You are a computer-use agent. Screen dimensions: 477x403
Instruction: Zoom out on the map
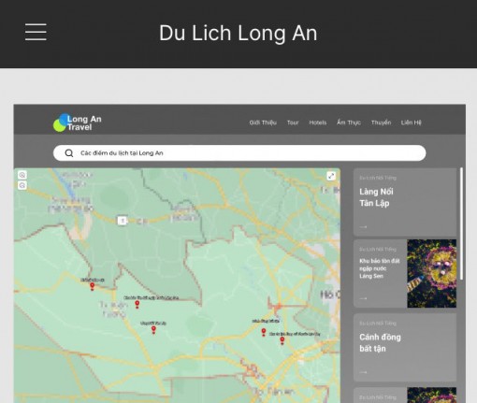coord(22,185)
